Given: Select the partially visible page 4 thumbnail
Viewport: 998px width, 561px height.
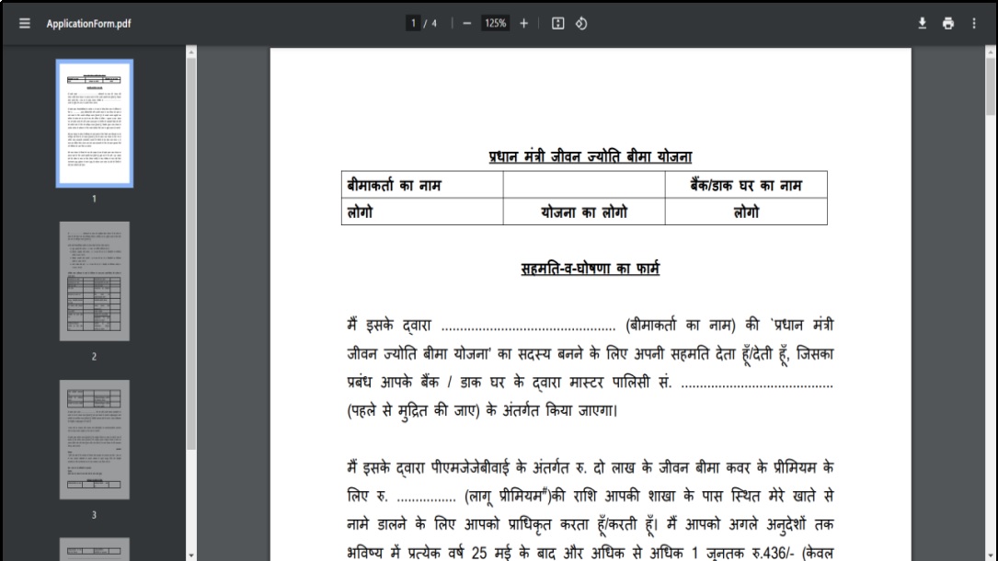Looking at the screenshot, I should click(x=94, y=550).
